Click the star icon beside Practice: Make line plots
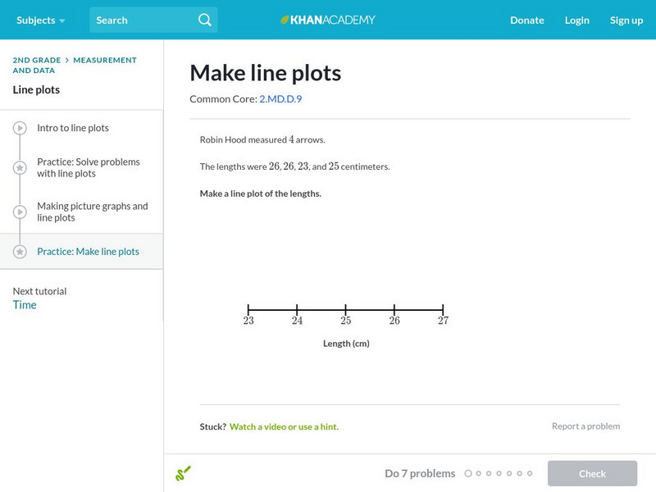Image resolution: width=656 pixels, height=492 pixels. [x=20, y=252]
